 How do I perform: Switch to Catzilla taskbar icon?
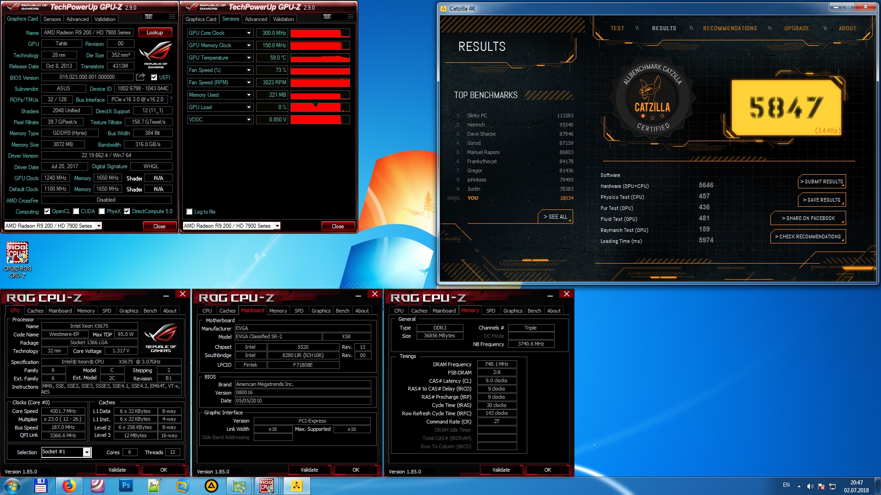(296, 486)
